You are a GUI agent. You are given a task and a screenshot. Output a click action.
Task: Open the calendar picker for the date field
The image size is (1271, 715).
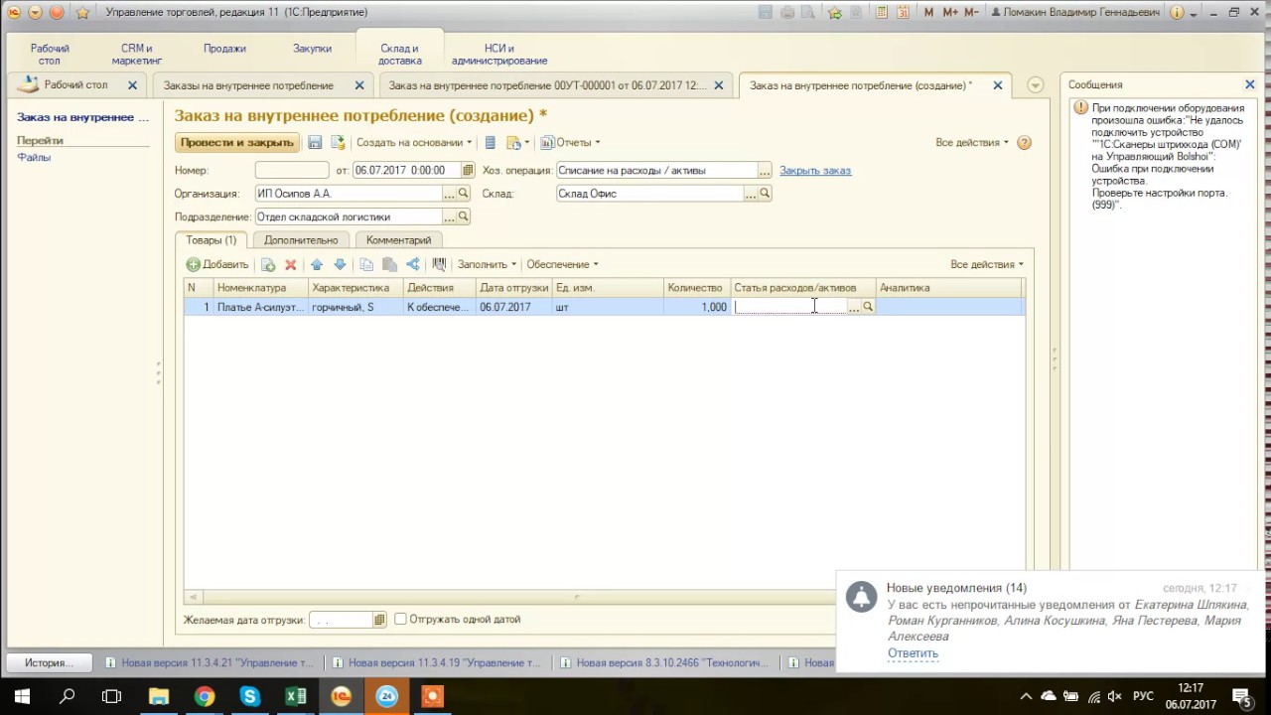(468, 170)
